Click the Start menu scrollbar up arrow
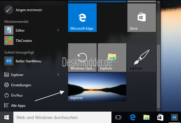 tap(158, 2)
